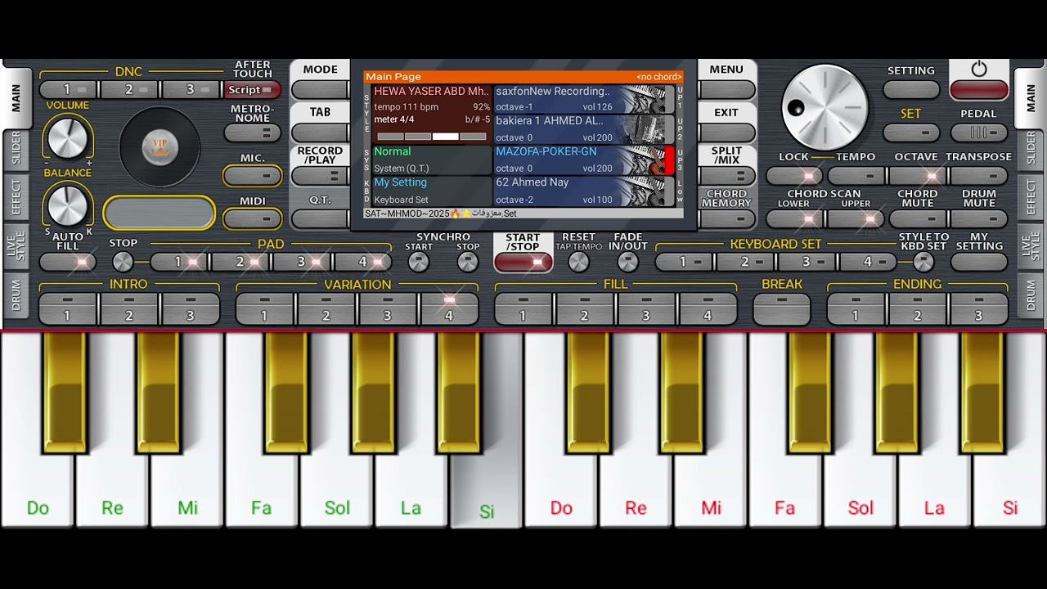Click the EXIT button
The height and width of the screenshot is (589, 1047).
[x=726, y=133]
